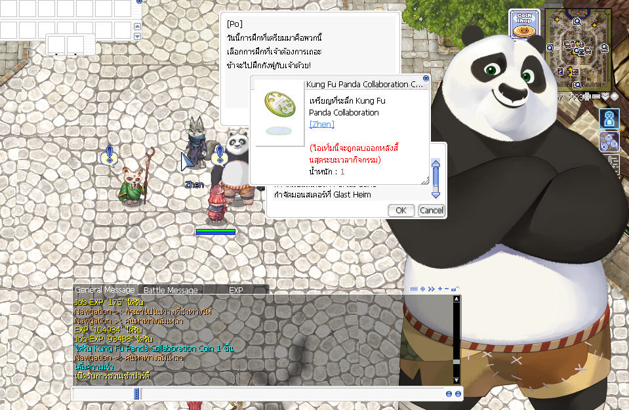Click the chat scrollbar grey thumb
Image resolution: width=629 pixels, height=410 pixels.
pyautogui.click(x=456, y=361)
